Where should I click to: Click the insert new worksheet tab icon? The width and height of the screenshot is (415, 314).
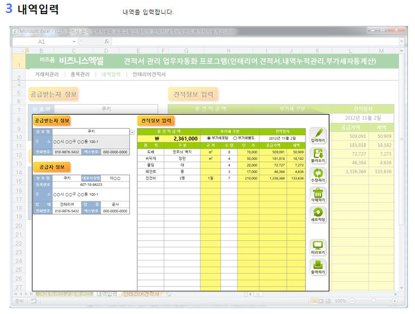pos(169,294)
